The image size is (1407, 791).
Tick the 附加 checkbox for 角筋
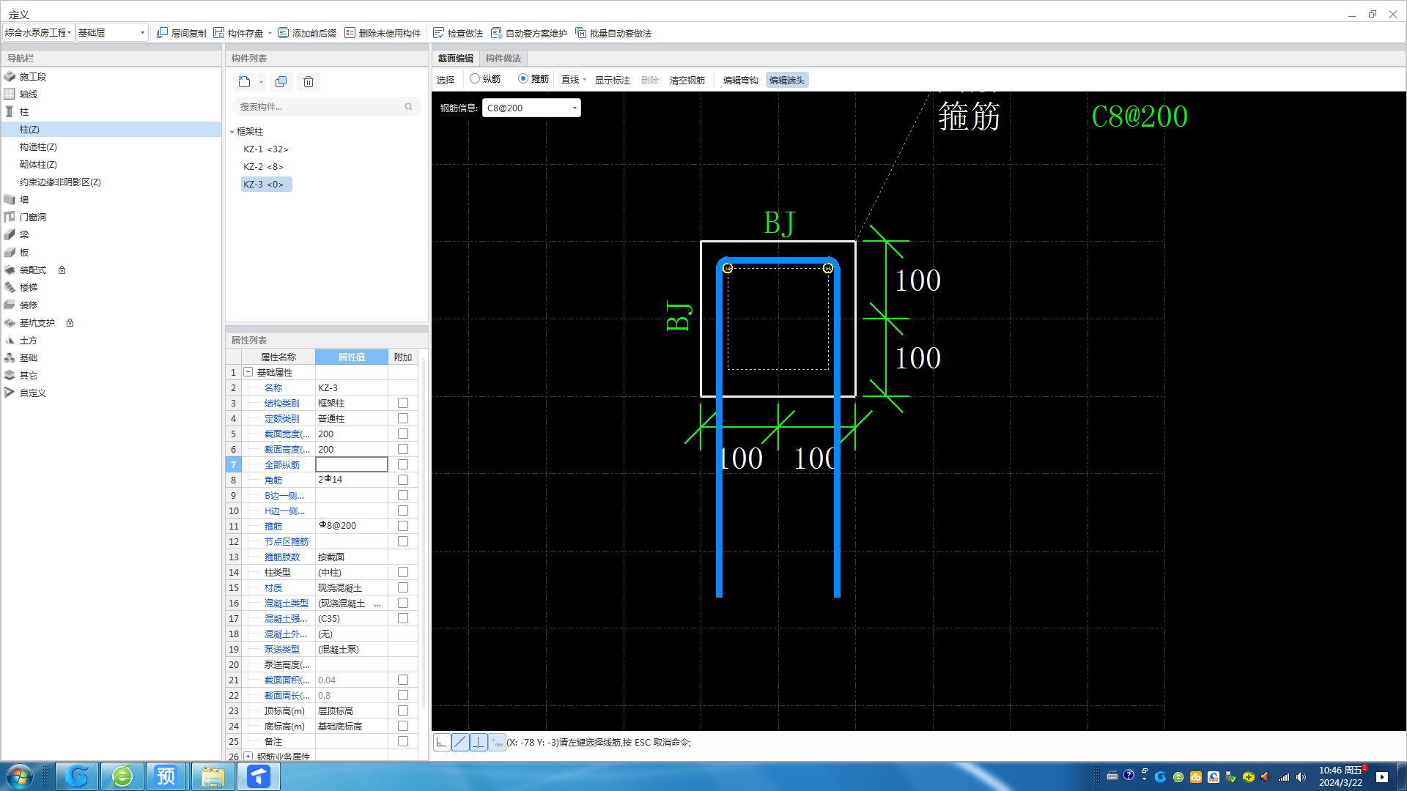pos(403,480)
